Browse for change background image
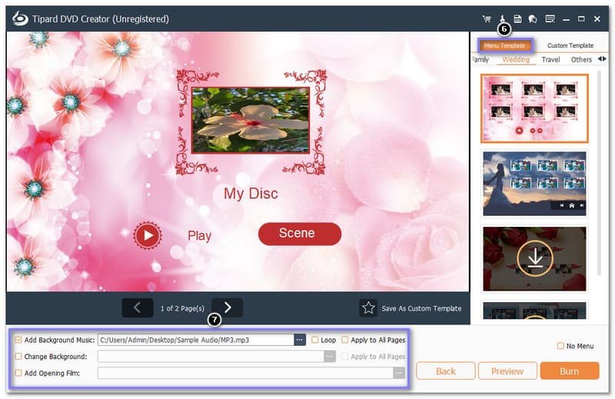This screenshot has height=399, width=615. point(330,356)
